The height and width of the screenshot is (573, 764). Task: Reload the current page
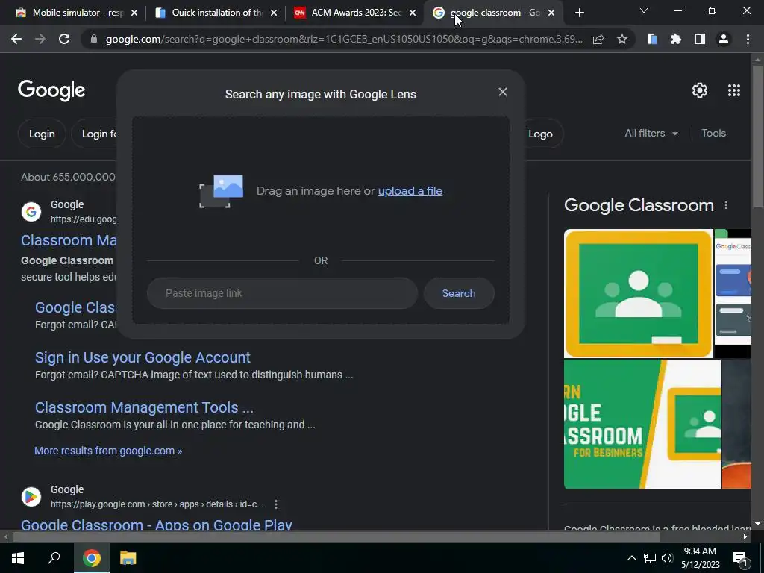pos(64,39)
